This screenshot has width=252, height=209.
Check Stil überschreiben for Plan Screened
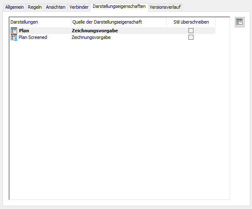(x=191, y=37)
